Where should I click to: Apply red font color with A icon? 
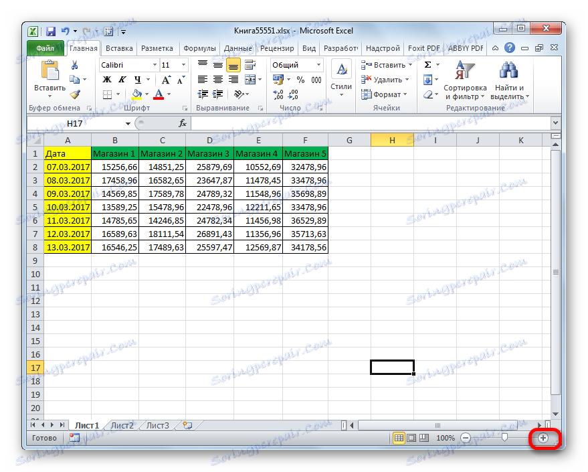(x=159, y=94)
